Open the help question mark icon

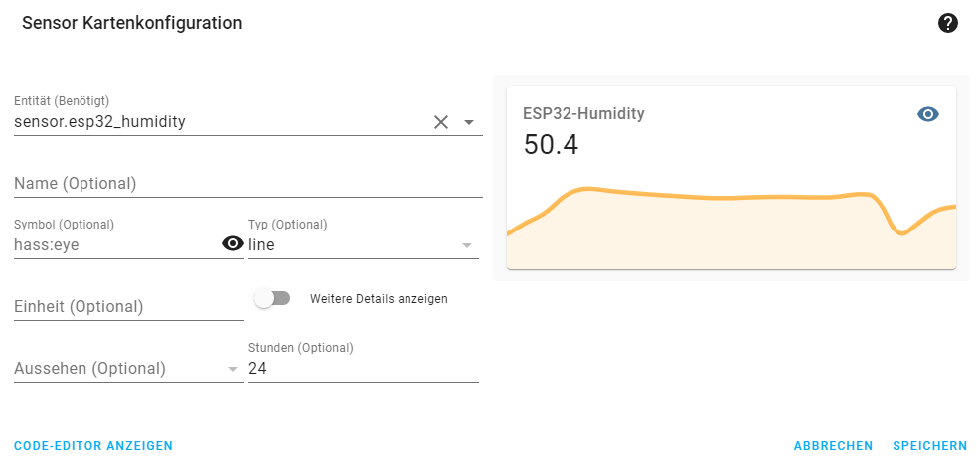948,24
